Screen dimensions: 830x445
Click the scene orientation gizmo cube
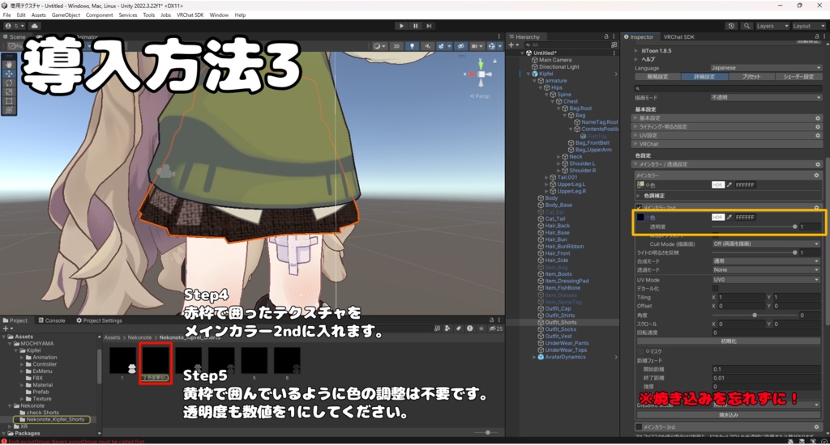[x=481, y=74]
